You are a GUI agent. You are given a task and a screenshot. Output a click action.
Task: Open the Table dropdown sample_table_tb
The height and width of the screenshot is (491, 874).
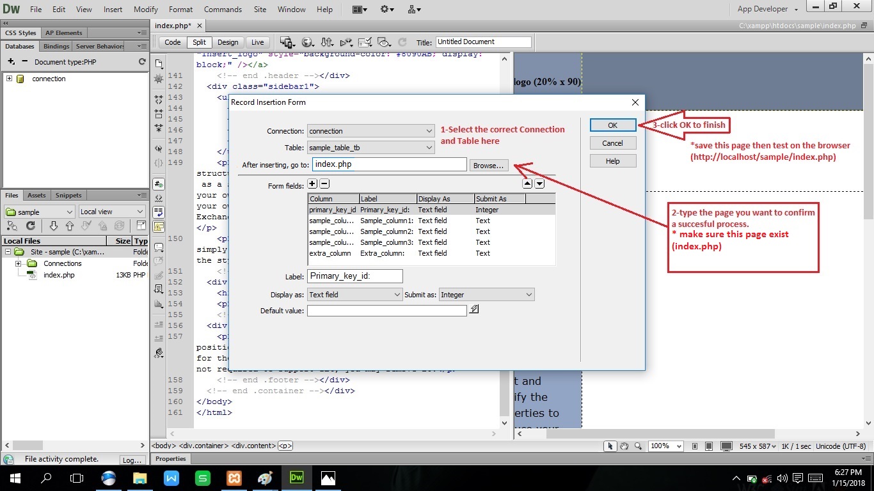pos(370,148)
